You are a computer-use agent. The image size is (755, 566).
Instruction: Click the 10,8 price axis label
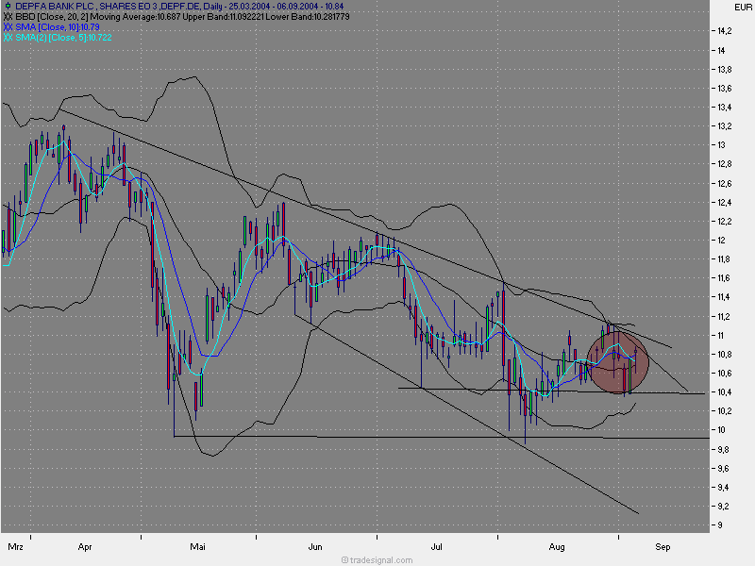click(724, 355)
